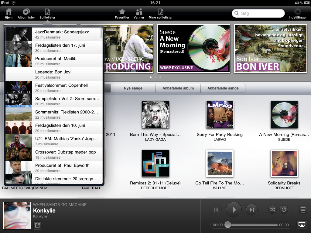Show the Venner friends section
311x233 pixels.
coord(139,14)
